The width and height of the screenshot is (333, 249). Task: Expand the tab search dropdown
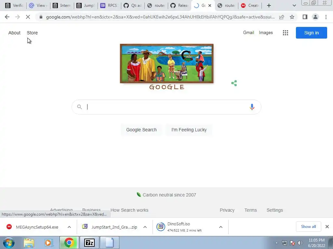point(294,6)
